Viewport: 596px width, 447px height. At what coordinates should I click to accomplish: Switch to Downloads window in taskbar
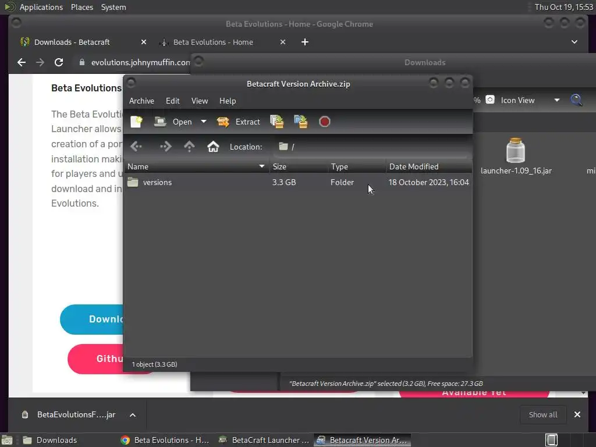tap(49, 440)
